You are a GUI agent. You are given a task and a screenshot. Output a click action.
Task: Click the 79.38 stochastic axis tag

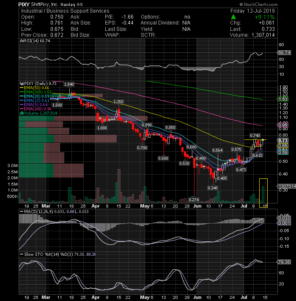coord(284,262)
